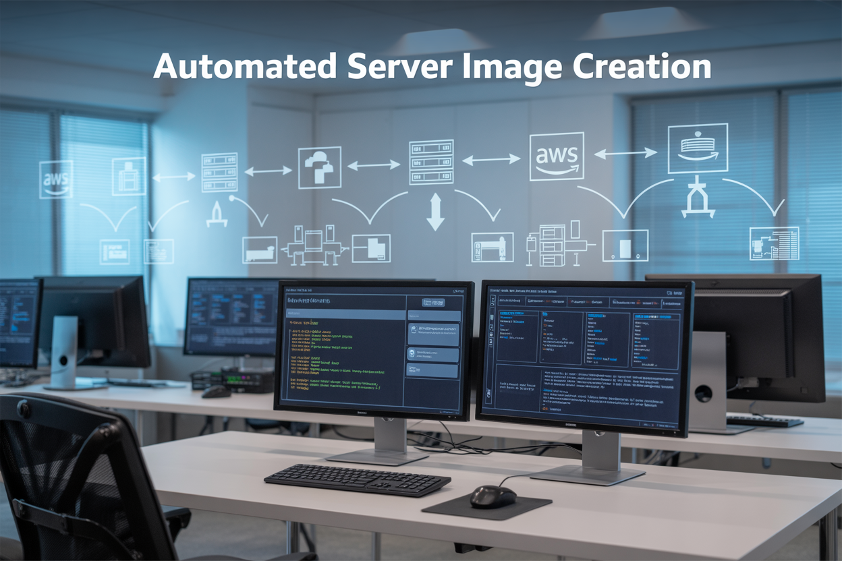Open the second card in left monitor's side panel
This screenshot has height=561, width=842.
(x=433, y=354)
